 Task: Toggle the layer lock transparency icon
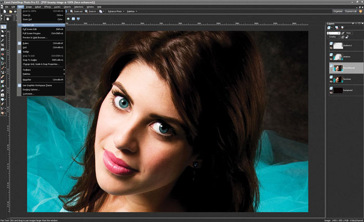point(347,37)
